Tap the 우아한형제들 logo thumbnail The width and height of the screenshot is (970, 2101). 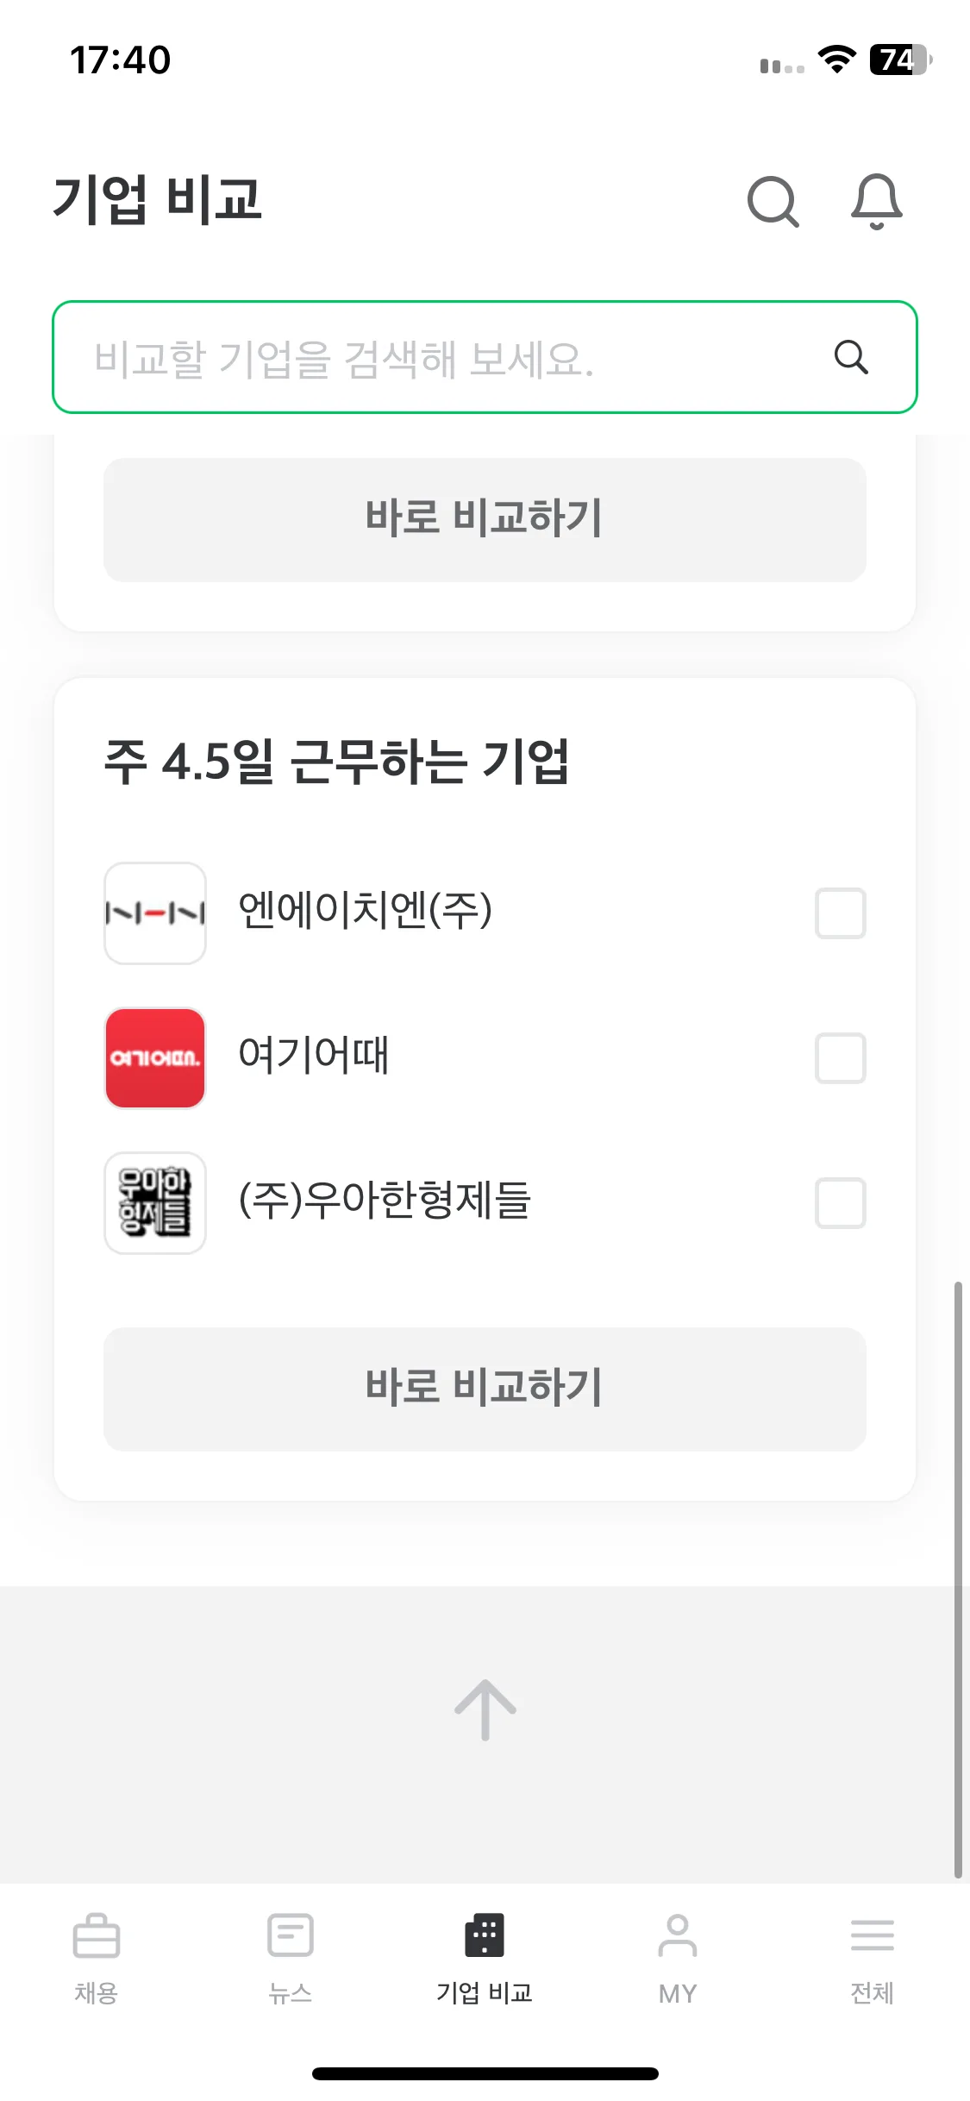[x=155, y=1203]
